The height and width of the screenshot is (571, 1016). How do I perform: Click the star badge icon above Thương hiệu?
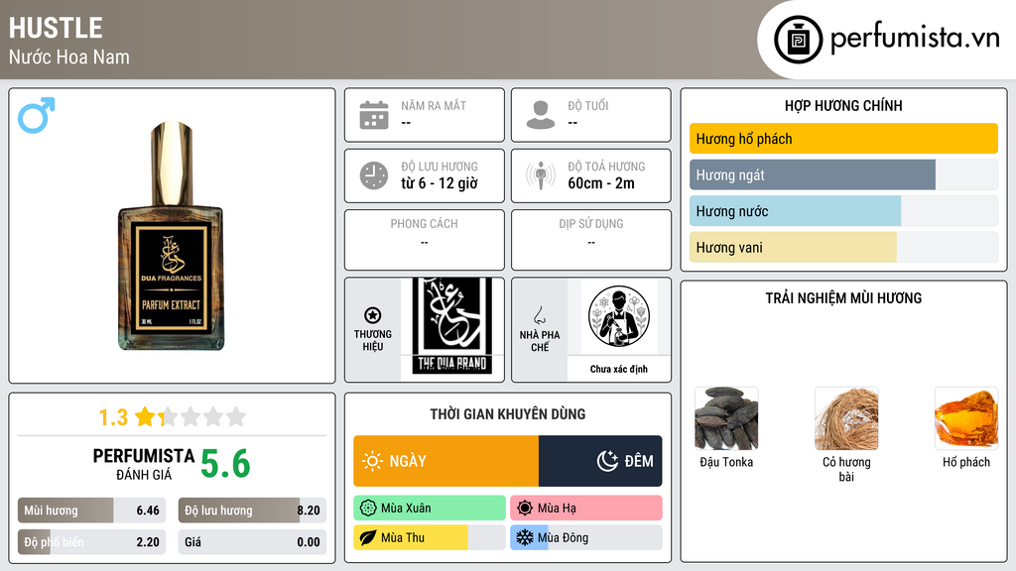click(x=373, y=315)
